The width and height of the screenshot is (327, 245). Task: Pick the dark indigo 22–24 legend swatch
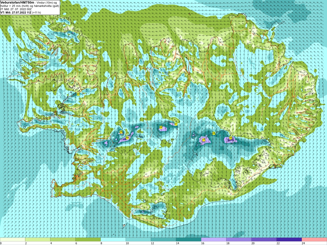click(x=289, y=240)
